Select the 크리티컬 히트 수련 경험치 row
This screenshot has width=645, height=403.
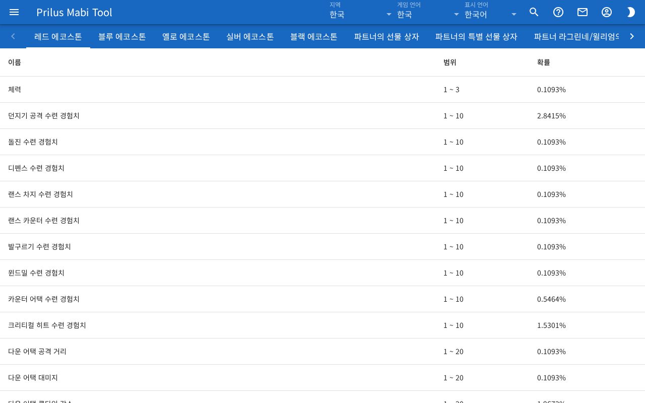click(x=322, y=325)
